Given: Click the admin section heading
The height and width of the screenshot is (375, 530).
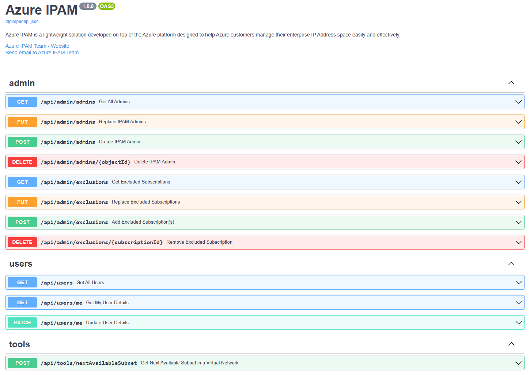Looking at the screenshot, I should 22,83.
